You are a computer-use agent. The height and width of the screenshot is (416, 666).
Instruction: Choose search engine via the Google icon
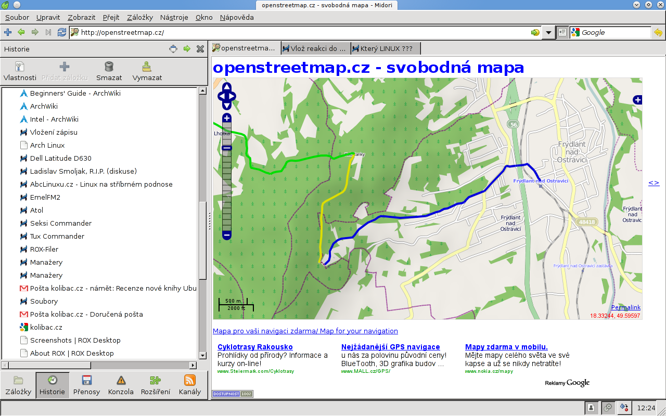point(575,32)
